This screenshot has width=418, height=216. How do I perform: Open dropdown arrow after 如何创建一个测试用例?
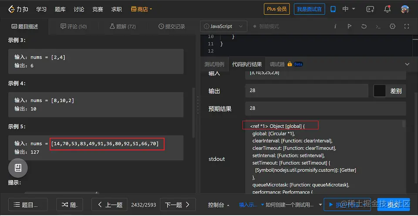coord(320,205)
